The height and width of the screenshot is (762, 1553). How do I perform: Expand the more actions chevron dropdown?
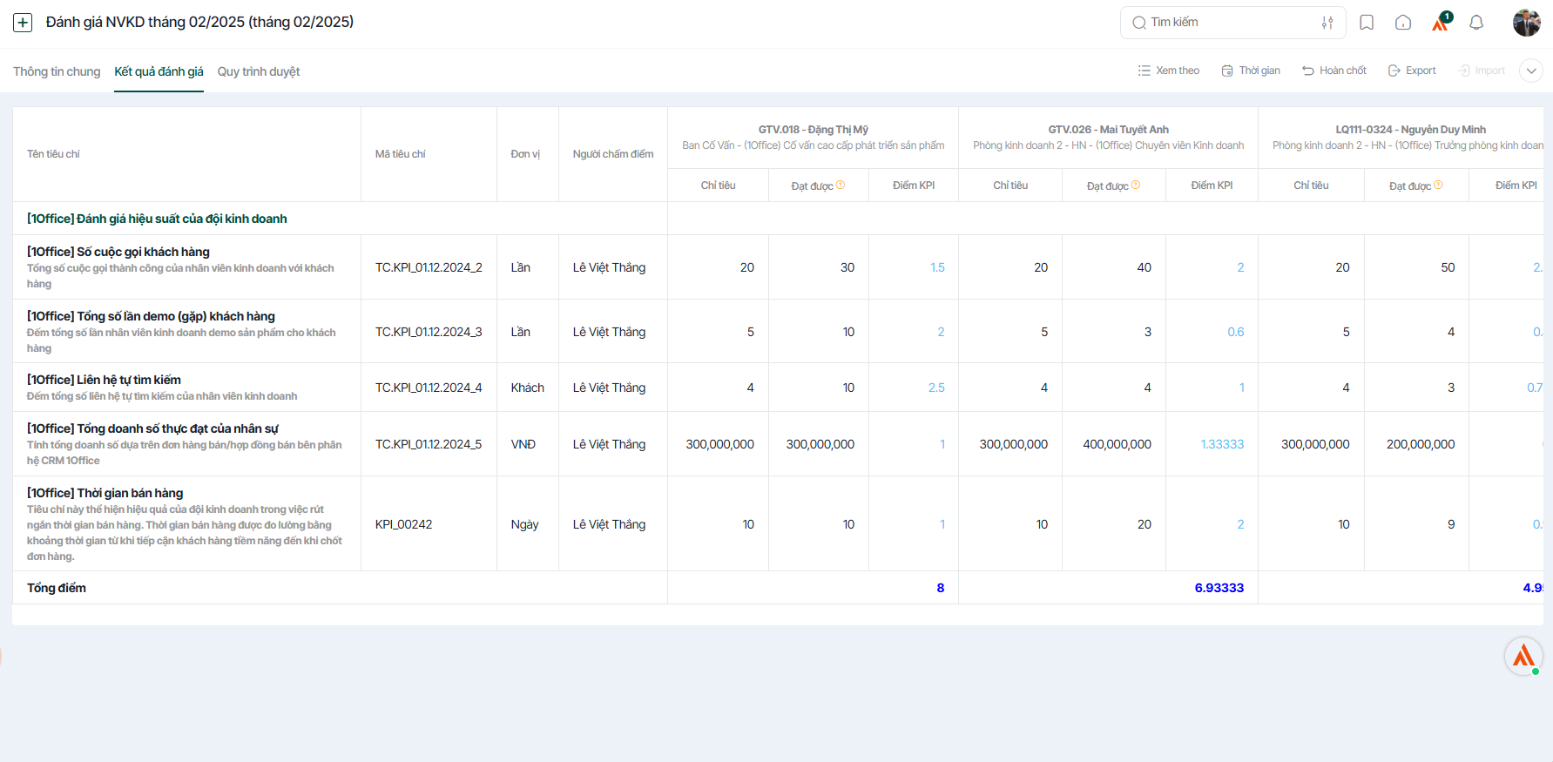click(x=1531, y=71)
